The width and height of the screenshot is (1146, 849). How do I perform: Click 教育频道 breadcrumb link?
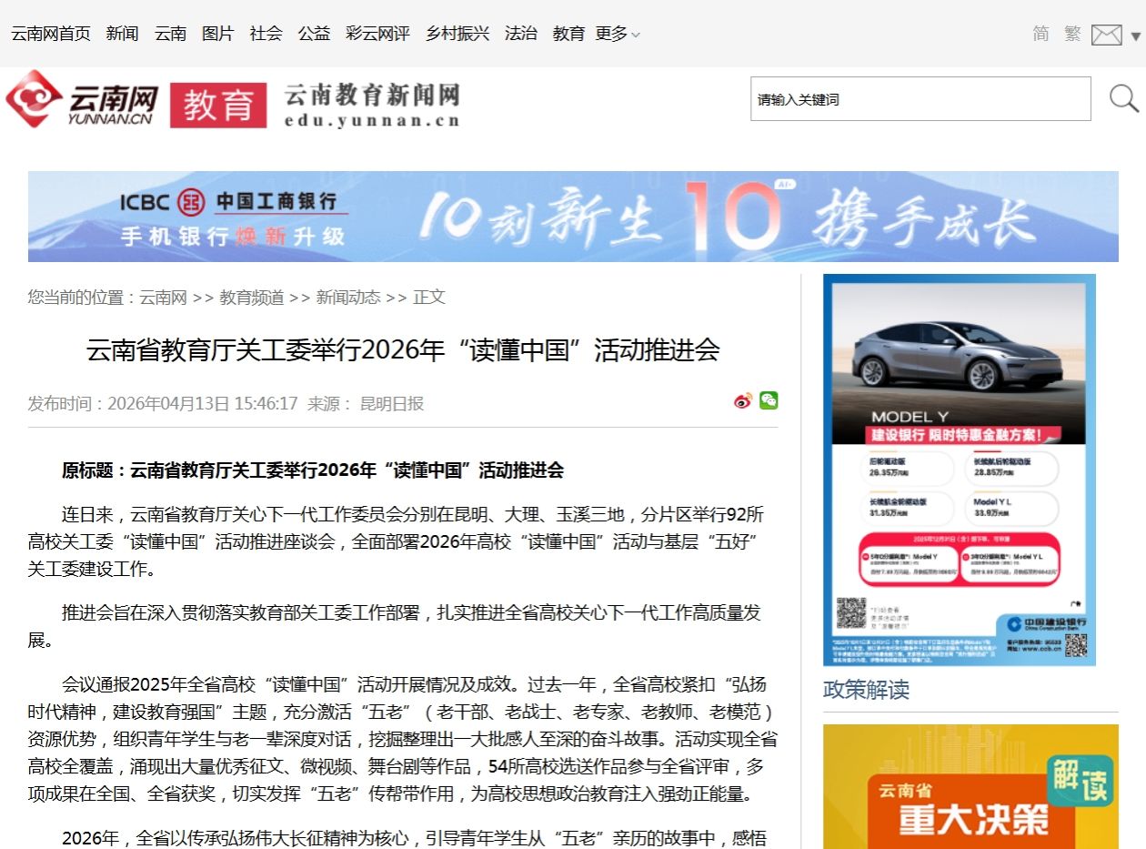coord(251,298)
